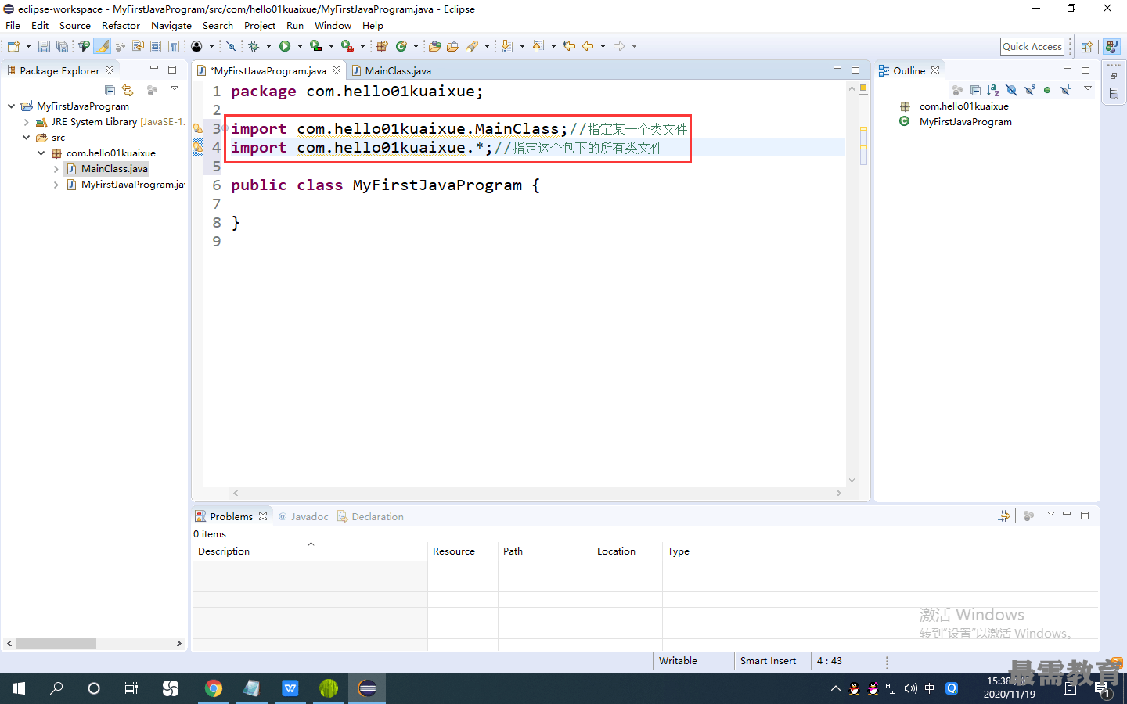Viewport: 1127px width, 704px height.
Task: Click the green Run button
Action: pyautogui.click(x=285, y=46)
